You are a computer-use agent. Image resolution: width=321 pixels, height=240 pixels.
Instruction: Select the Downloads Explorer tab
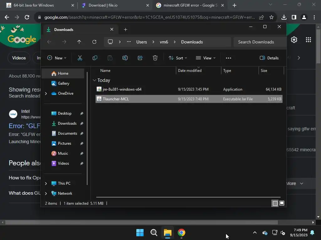point(80,30)
